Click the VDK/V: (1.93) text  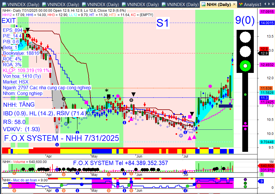click(x=22, y=129)
